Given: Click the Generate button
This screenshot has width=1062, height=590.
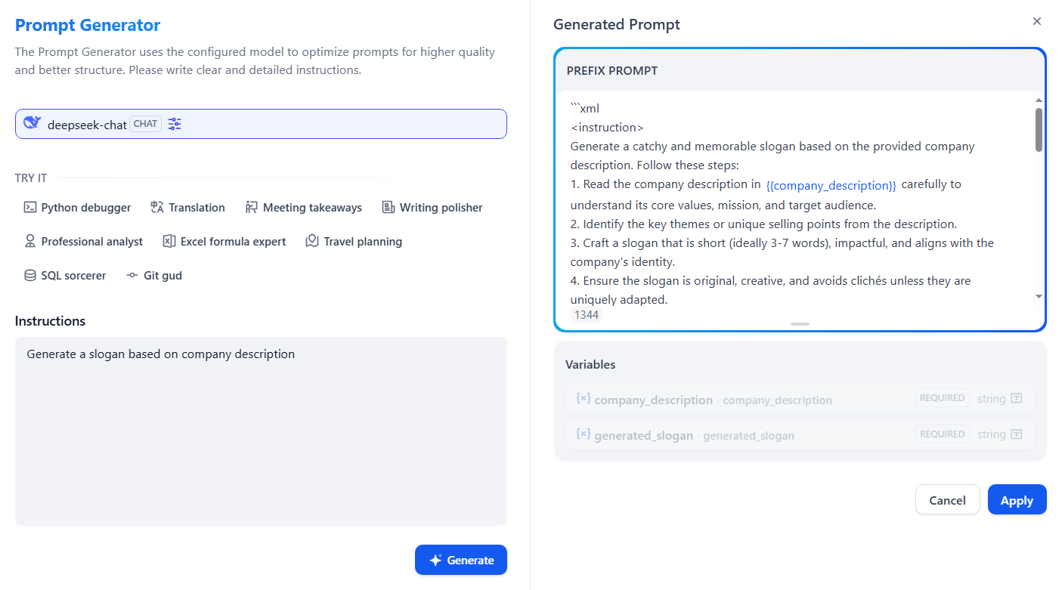Looking at the screenshot, I should point(461,560).
